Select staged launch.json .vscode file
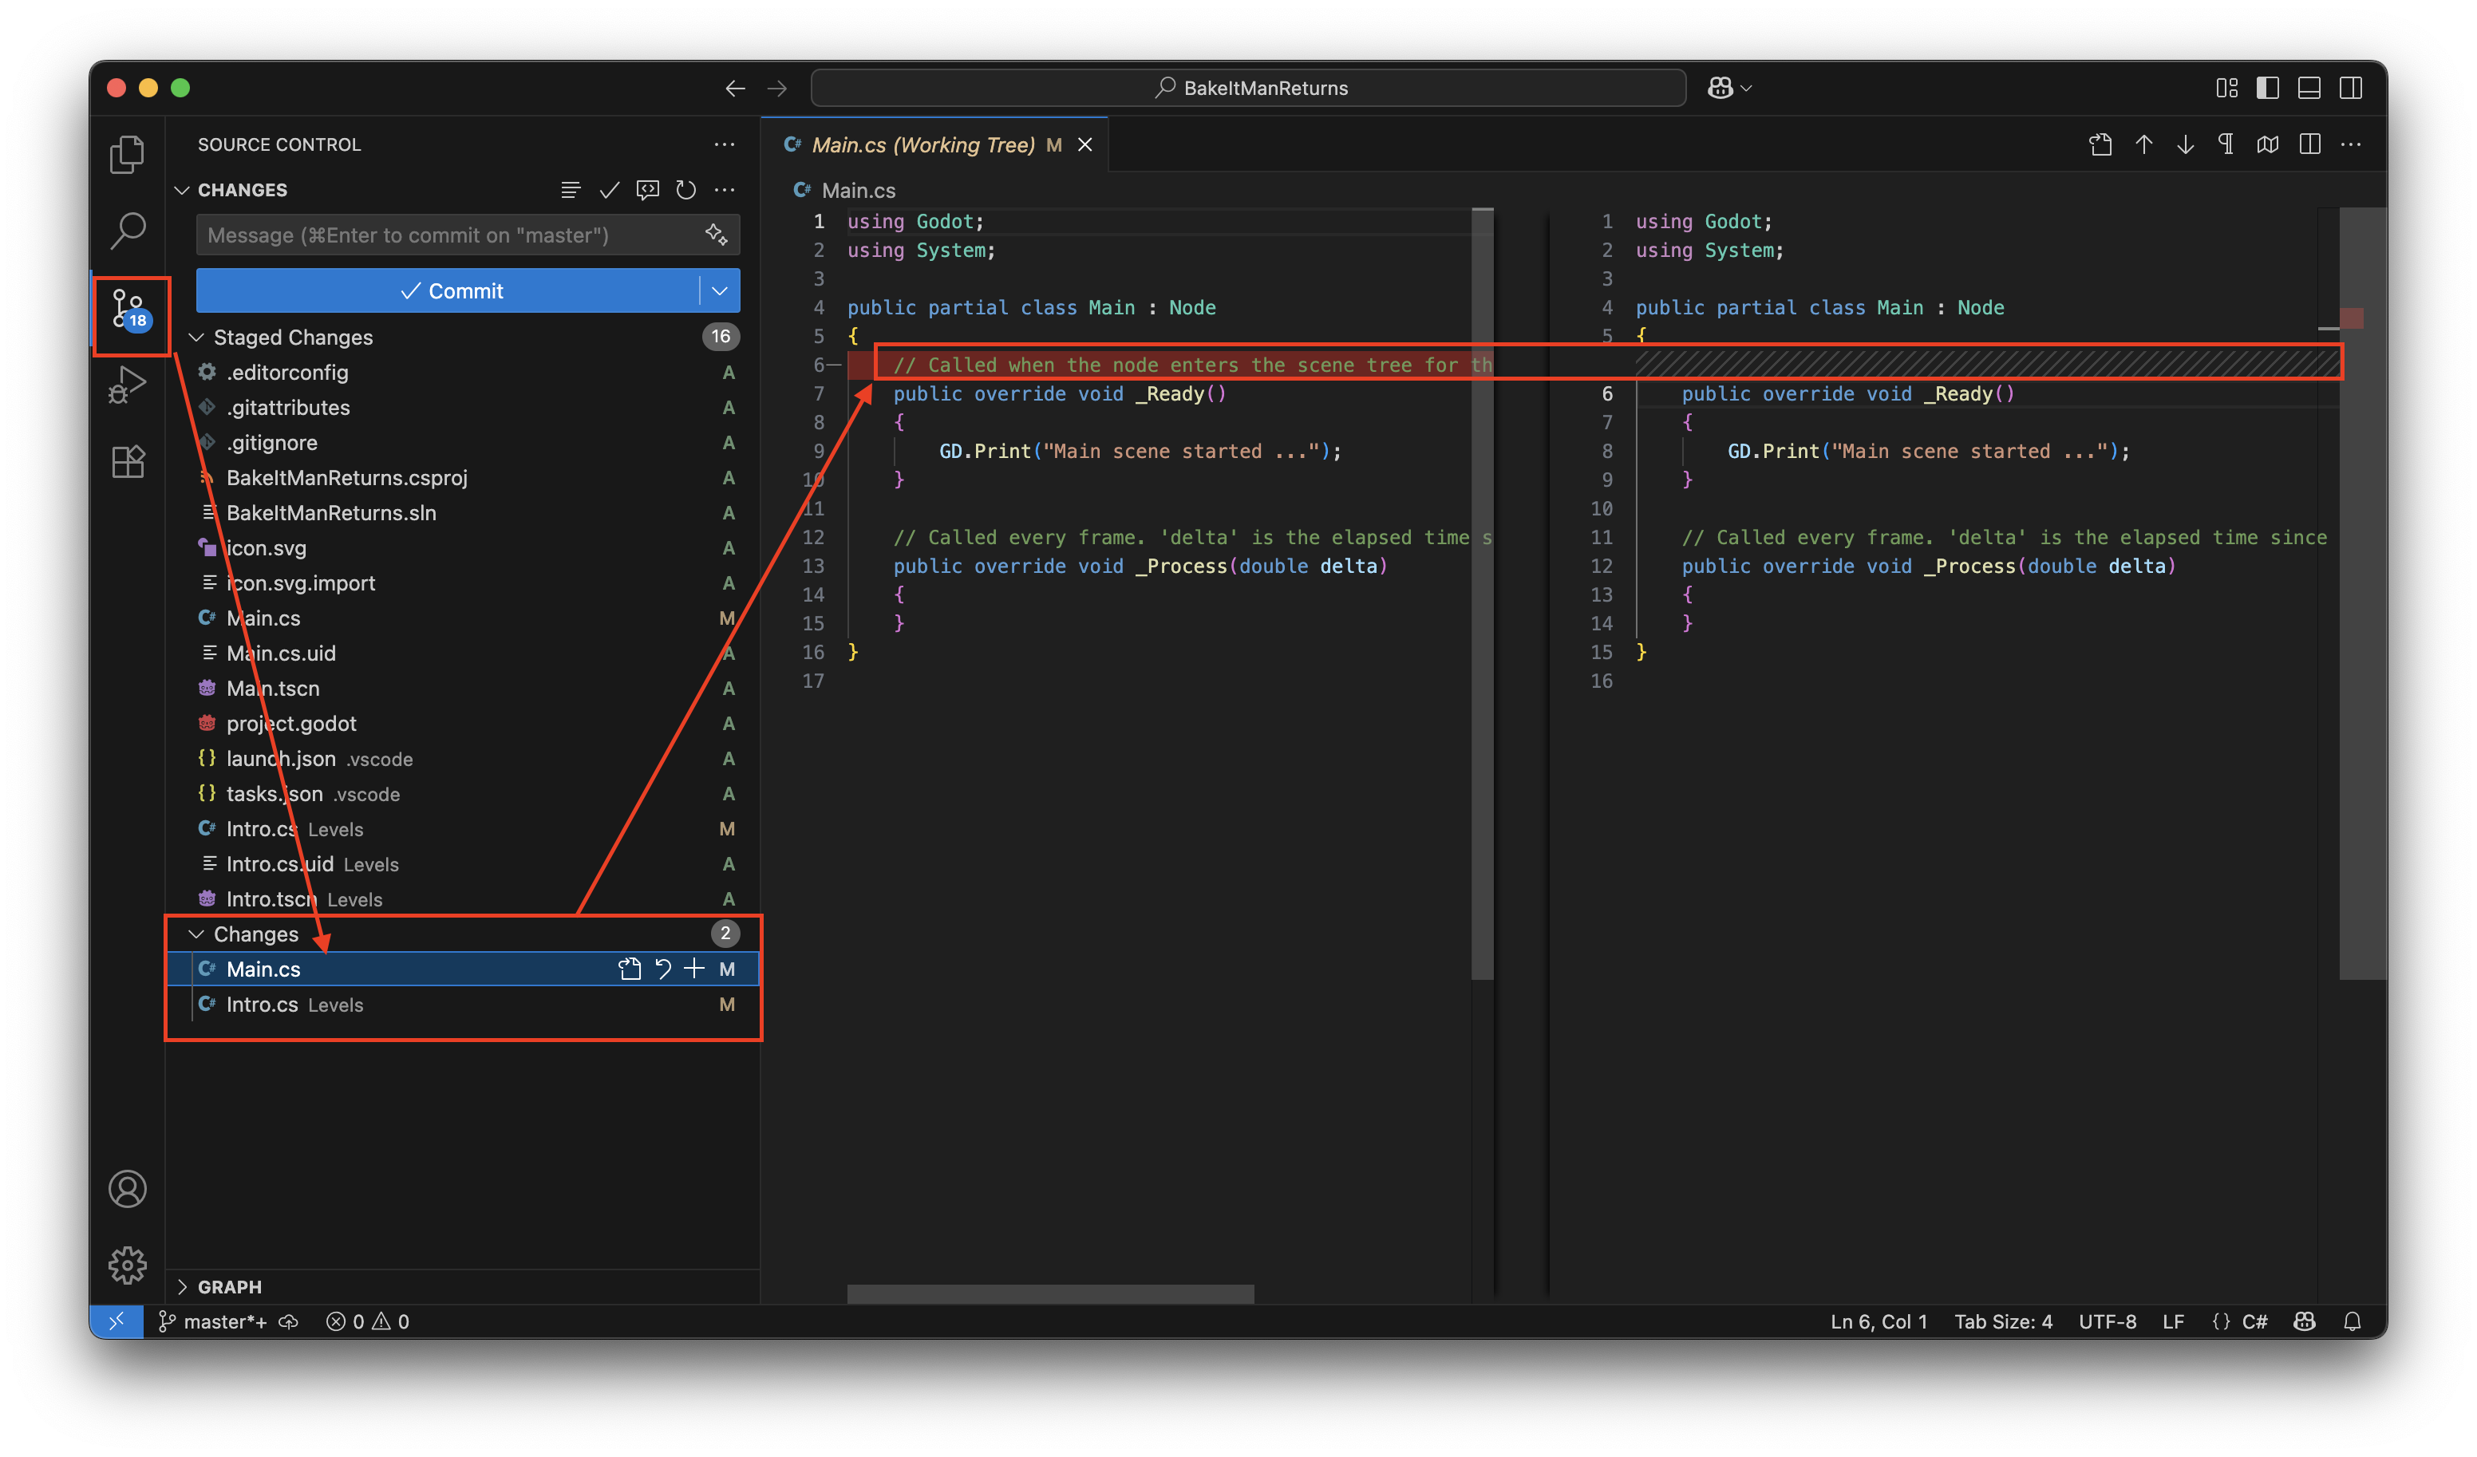2477x1457 pixels. click(462, 759)
